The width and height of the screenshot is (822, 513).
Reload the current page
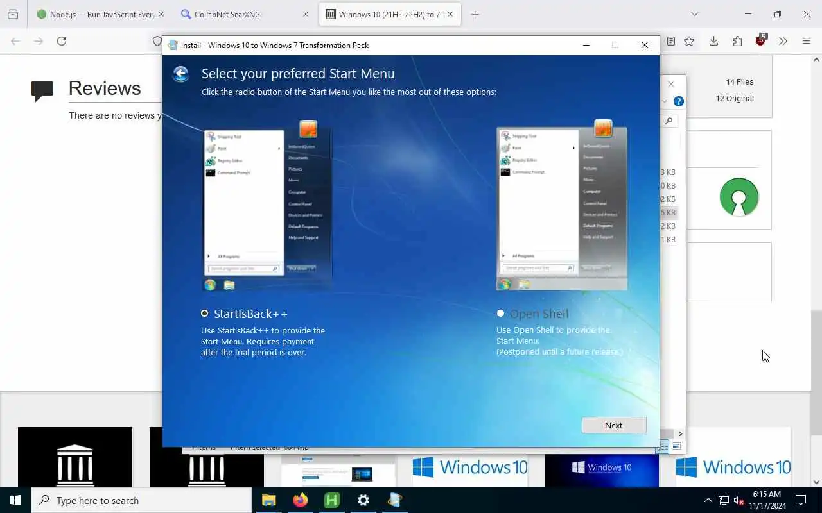coord(62,41)
